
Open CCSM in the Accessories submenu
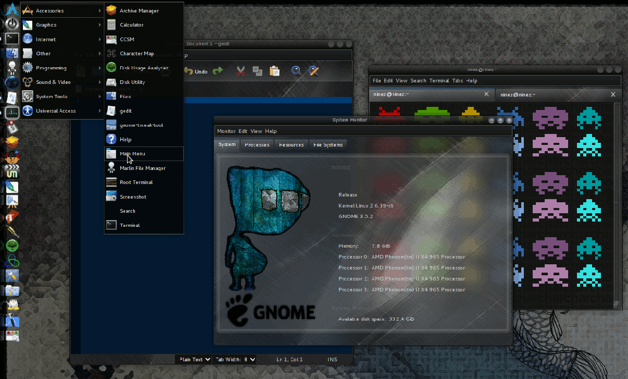[144, 39]
